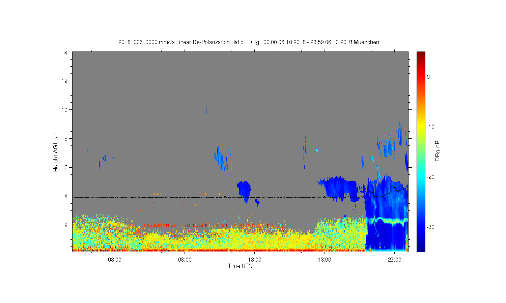Viewport: 506px width, 303px height.
Task: Click the 23:00 time tick label
Action: pyautogui.click(x=394, y=260)
